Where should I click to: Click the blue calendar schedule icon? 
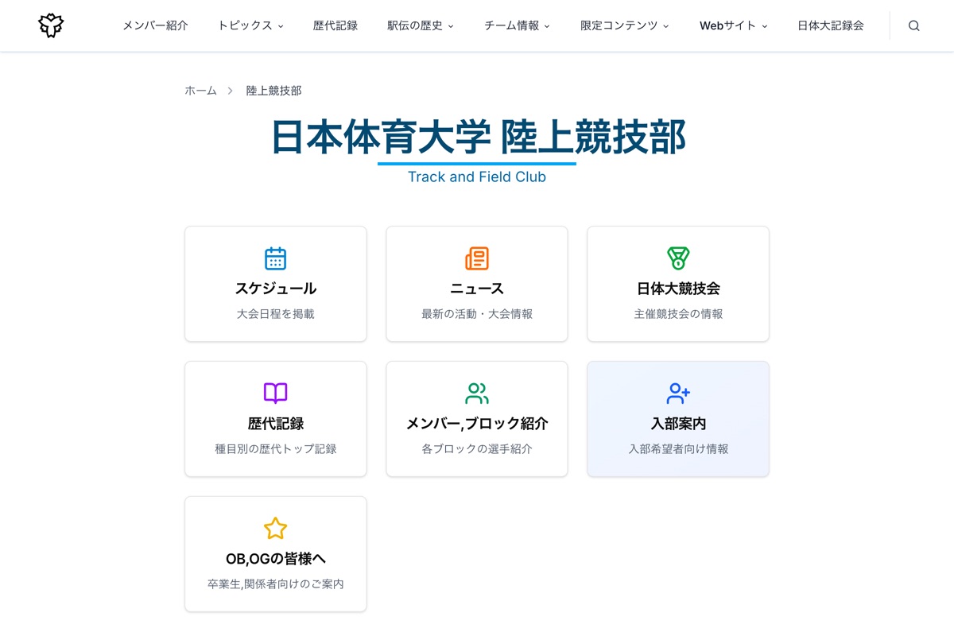pyautogui.click(x=275, y=258)
